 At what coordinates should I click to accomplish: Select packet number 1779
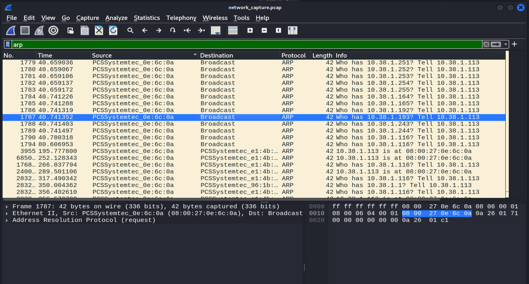[x=254, y=62]
